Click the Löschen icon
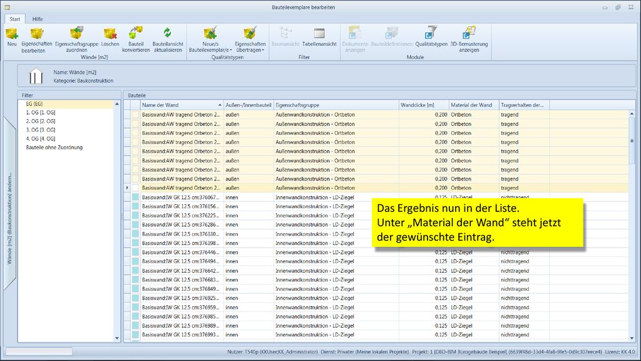 tap(110, 33)
